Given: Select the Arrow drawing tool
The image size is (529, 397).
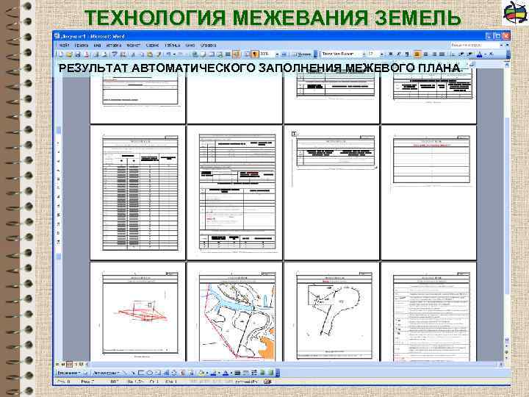Looking at the screenshot, I should [x=132, y=373].
